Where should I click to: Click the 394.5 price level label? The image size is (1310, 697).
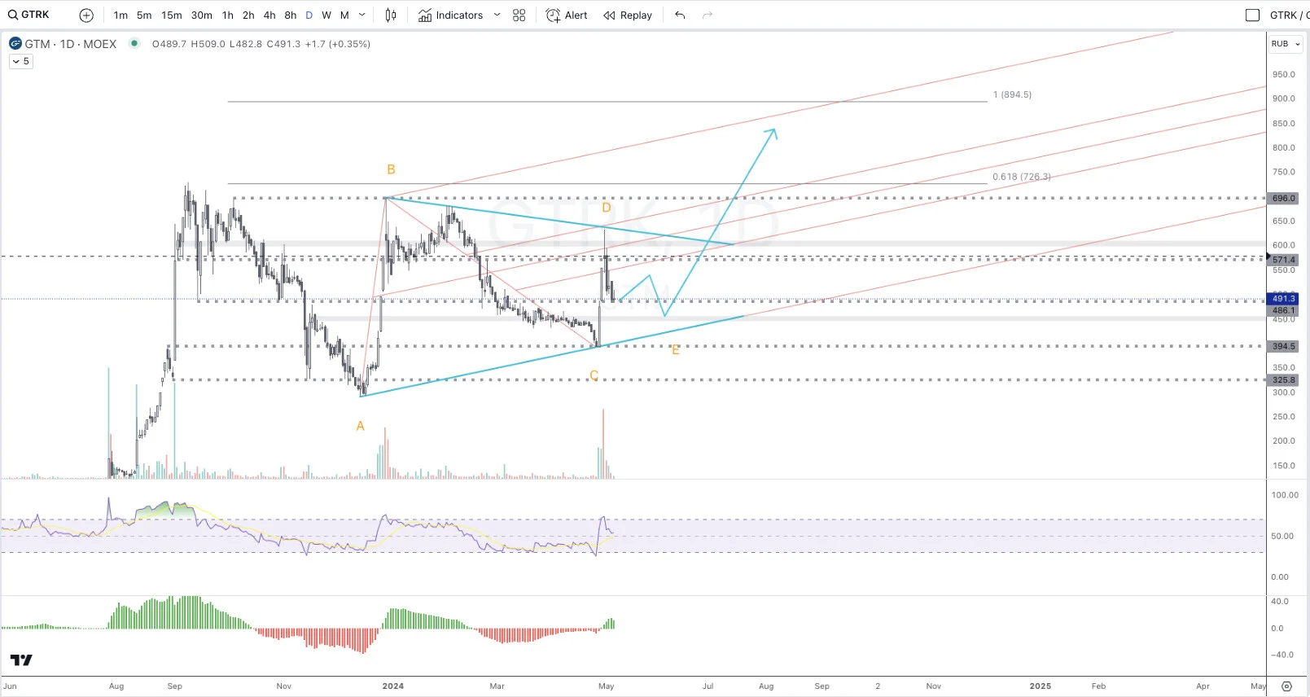tap(1283, 346)
